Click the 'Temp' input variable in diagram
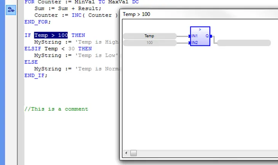278x165 pixels. pos(150,36)
